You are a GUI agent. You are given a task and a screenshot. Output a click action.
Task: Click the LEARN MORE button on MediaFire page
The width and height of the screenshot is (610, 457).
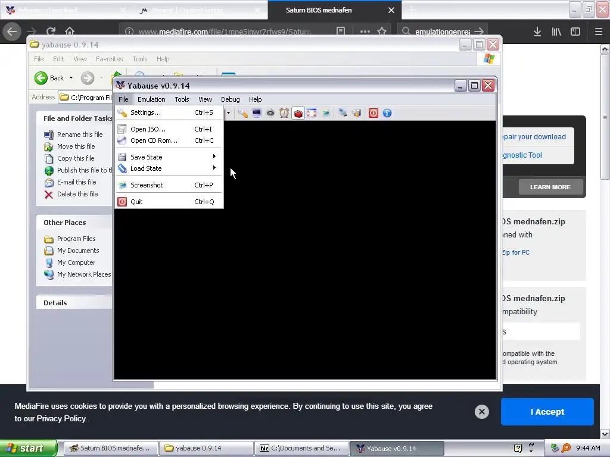(550, 187)
